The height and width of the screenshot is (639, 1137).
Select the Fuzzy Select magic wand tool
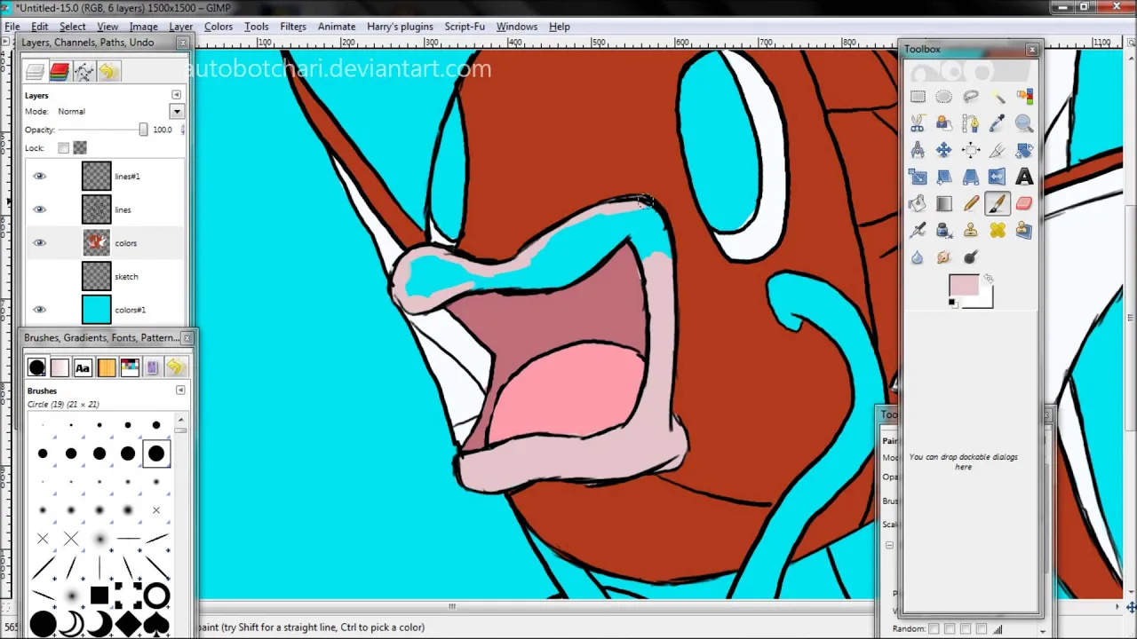(x=998, y=97)
